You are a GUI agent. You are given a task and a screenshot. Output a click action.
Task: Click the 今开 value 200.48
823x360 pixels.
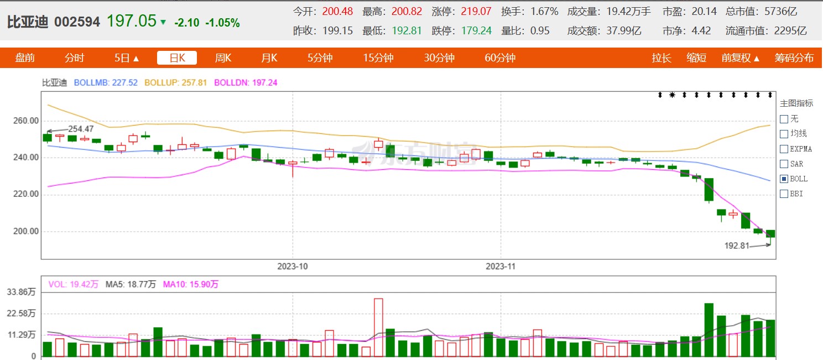(337, 11)
